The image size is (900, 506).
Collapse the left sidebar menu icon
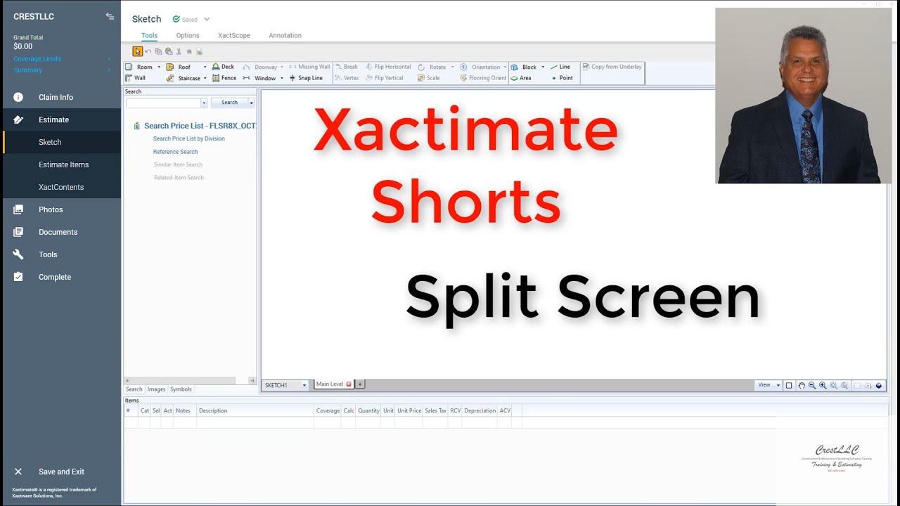pyautogui.click(x=110, y=16)
